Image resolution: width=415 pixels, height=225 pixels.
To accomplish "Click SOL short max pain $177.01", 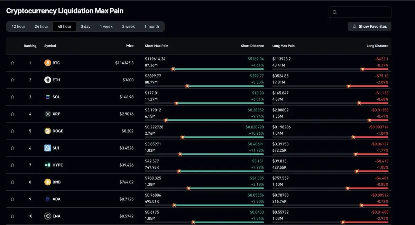I will [152, 93].
